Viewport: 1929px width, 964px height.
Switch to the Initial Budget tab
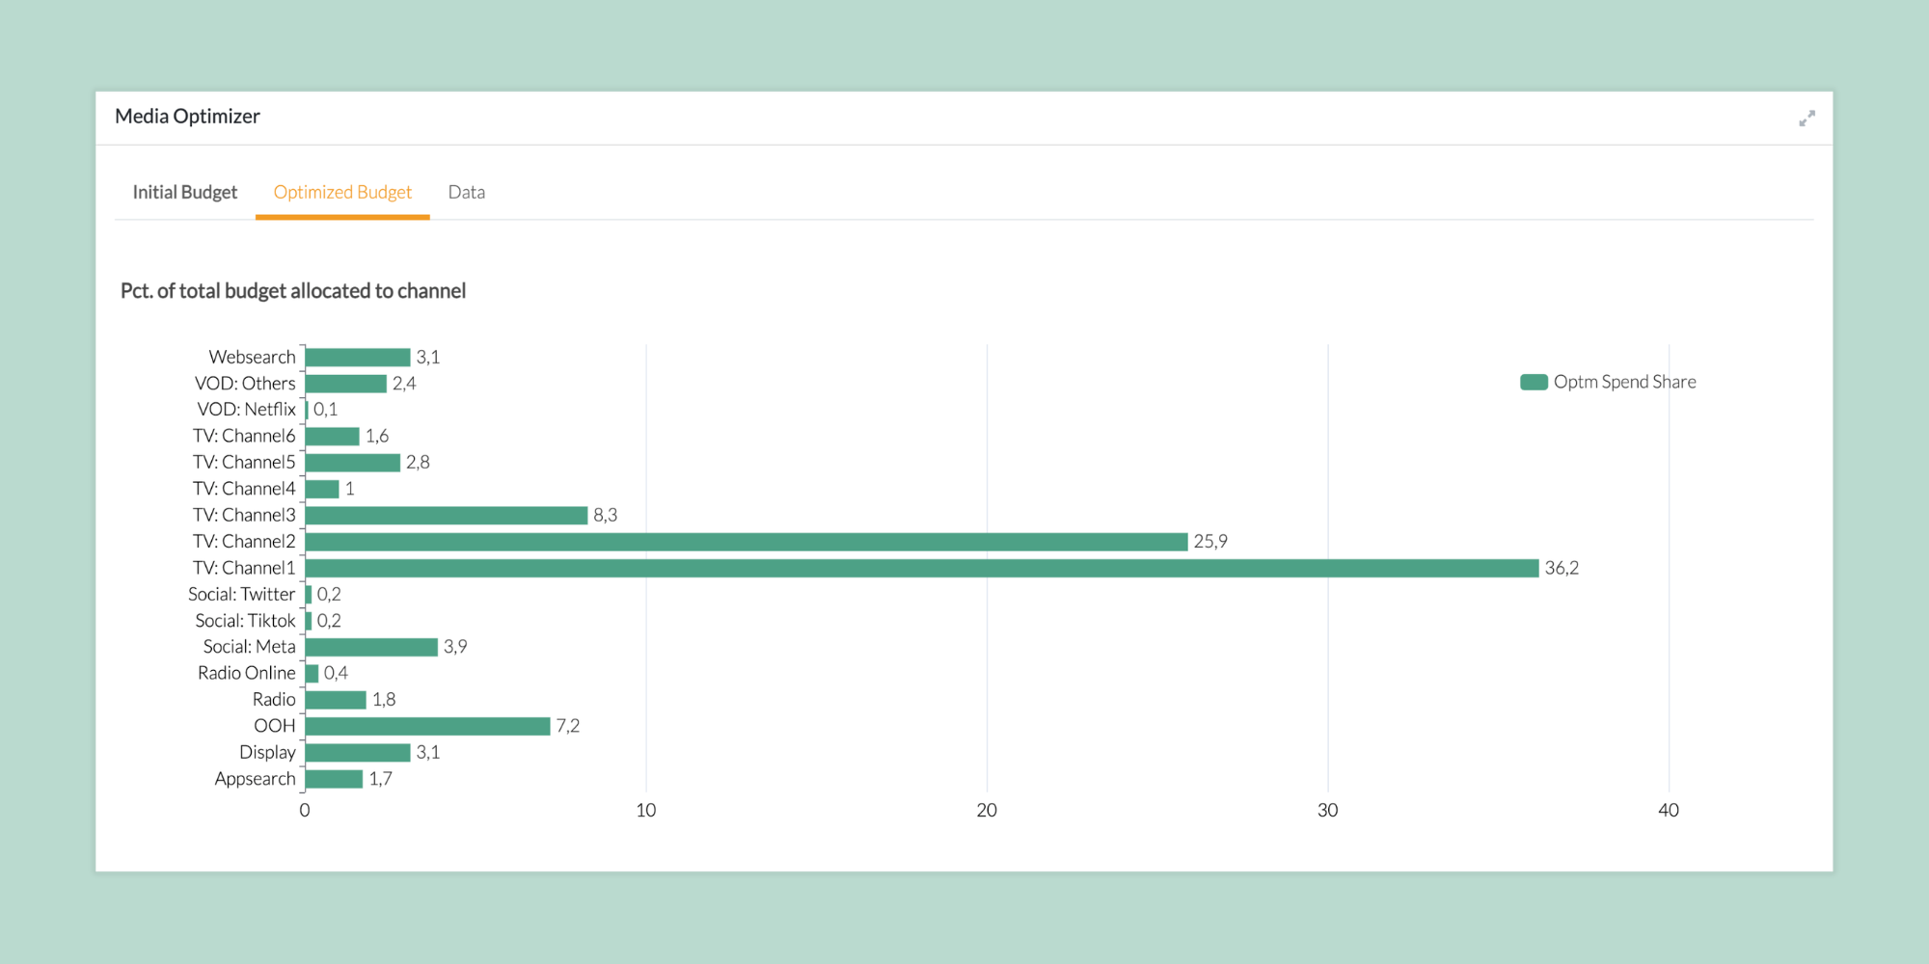184,192
